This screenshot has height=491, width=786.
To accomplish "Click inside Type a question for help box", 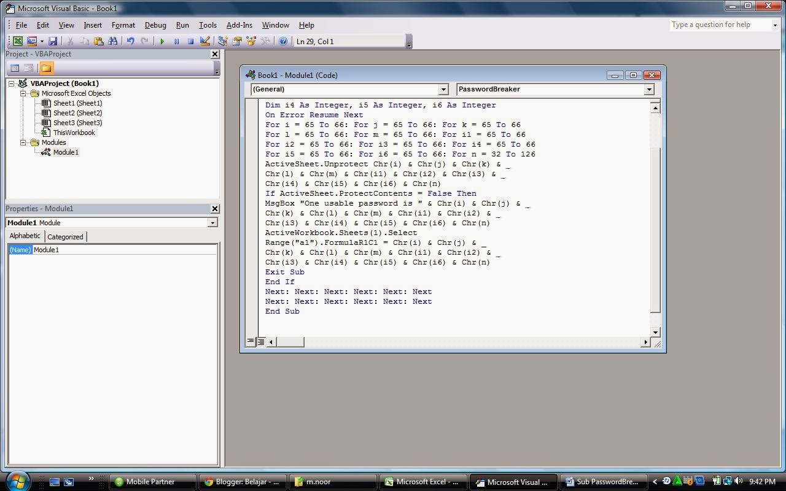I will point(719,25).
